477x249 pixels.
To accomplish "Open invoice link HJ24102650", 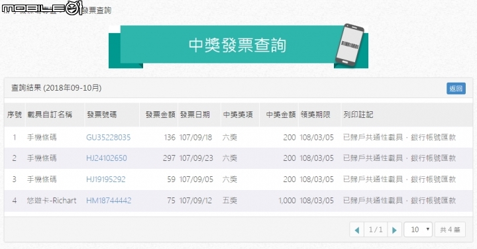I will (x=107, y=158).
